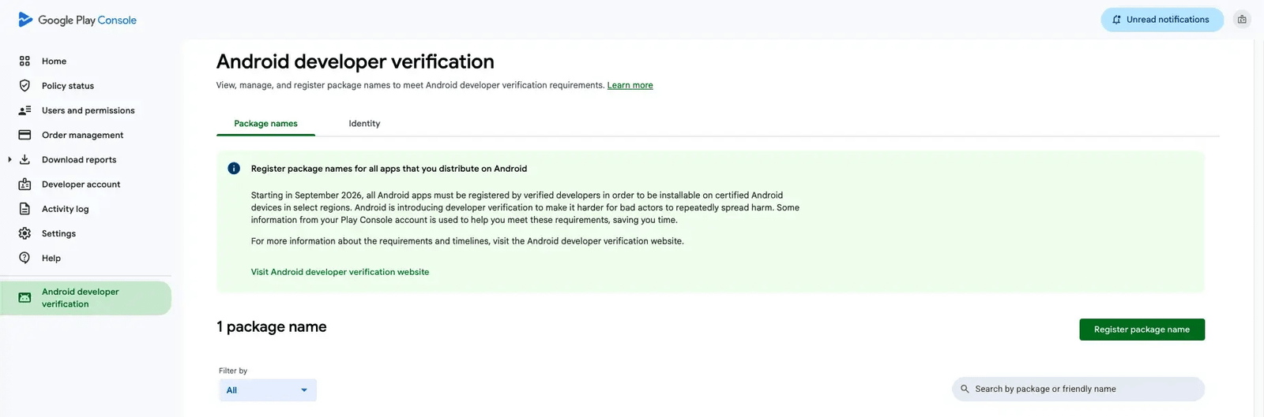Click the '1 package name' heading
Image resolution: width=1264 pixels, height=417 pixels.
[272, 326]
